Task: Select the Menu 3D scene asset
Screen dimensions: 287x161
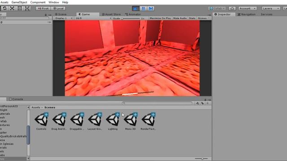Action: pyautogui.click(x=130, y=121)
